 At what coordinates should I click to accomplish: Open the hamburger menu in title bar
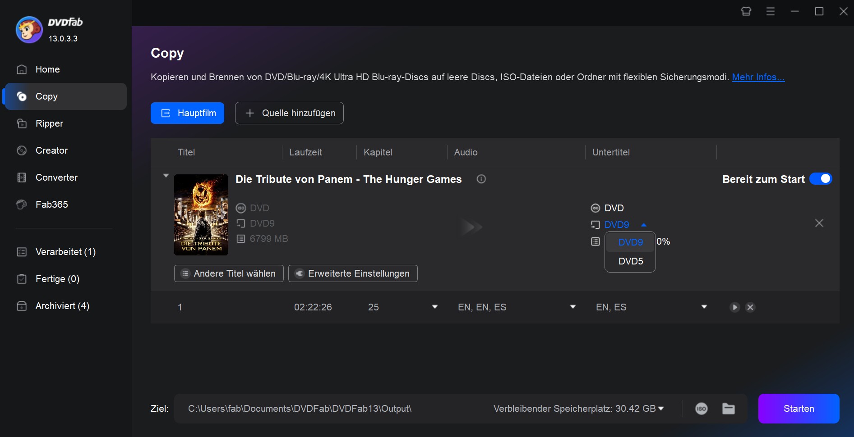(771, 11)
